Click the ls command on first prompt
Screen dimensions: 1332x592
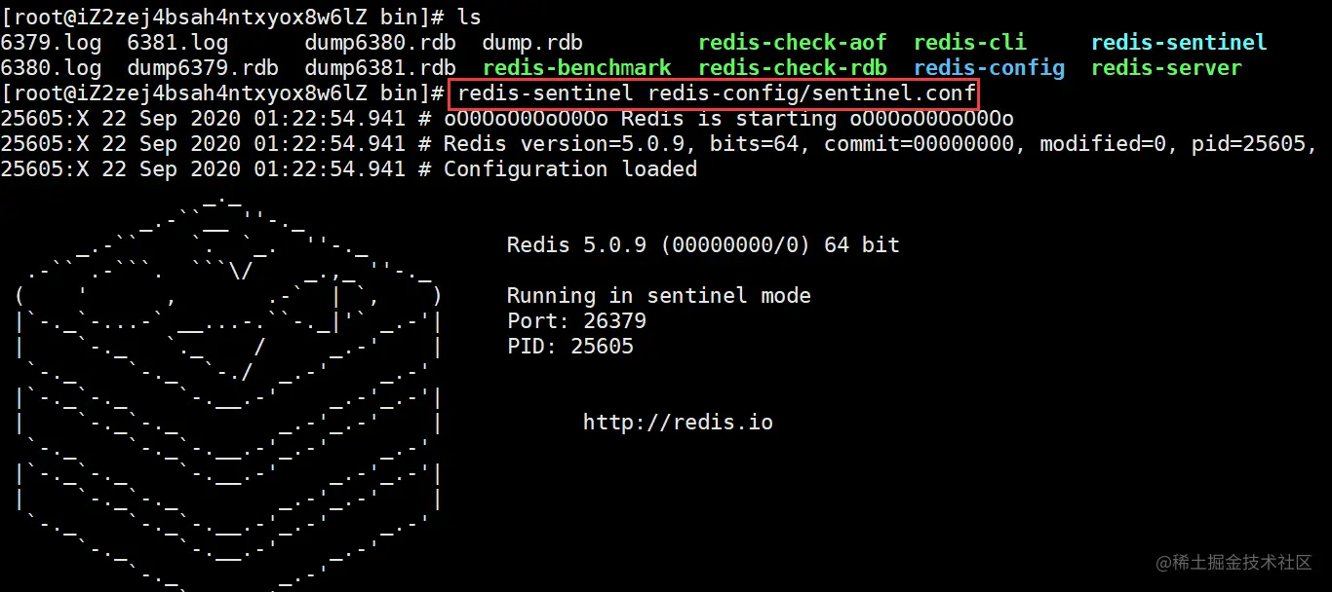click(x=469, y=18)
